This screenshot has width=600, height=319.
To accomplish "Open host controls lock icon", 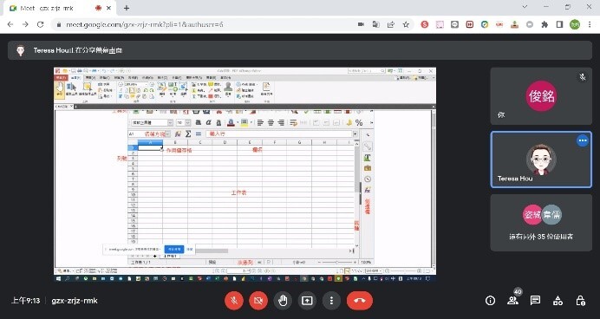I will tap(580, 301).
